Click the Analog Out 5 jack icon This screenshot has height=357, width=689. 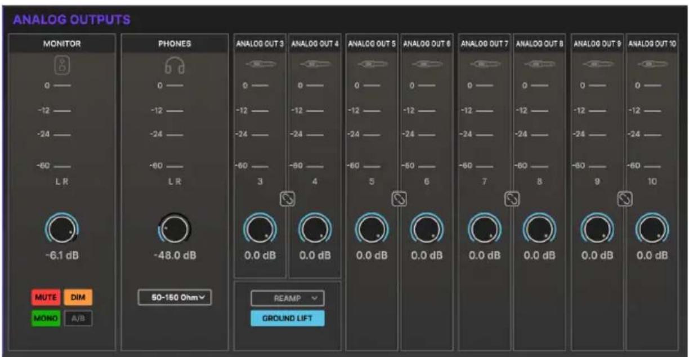click(x=372, y=65)
